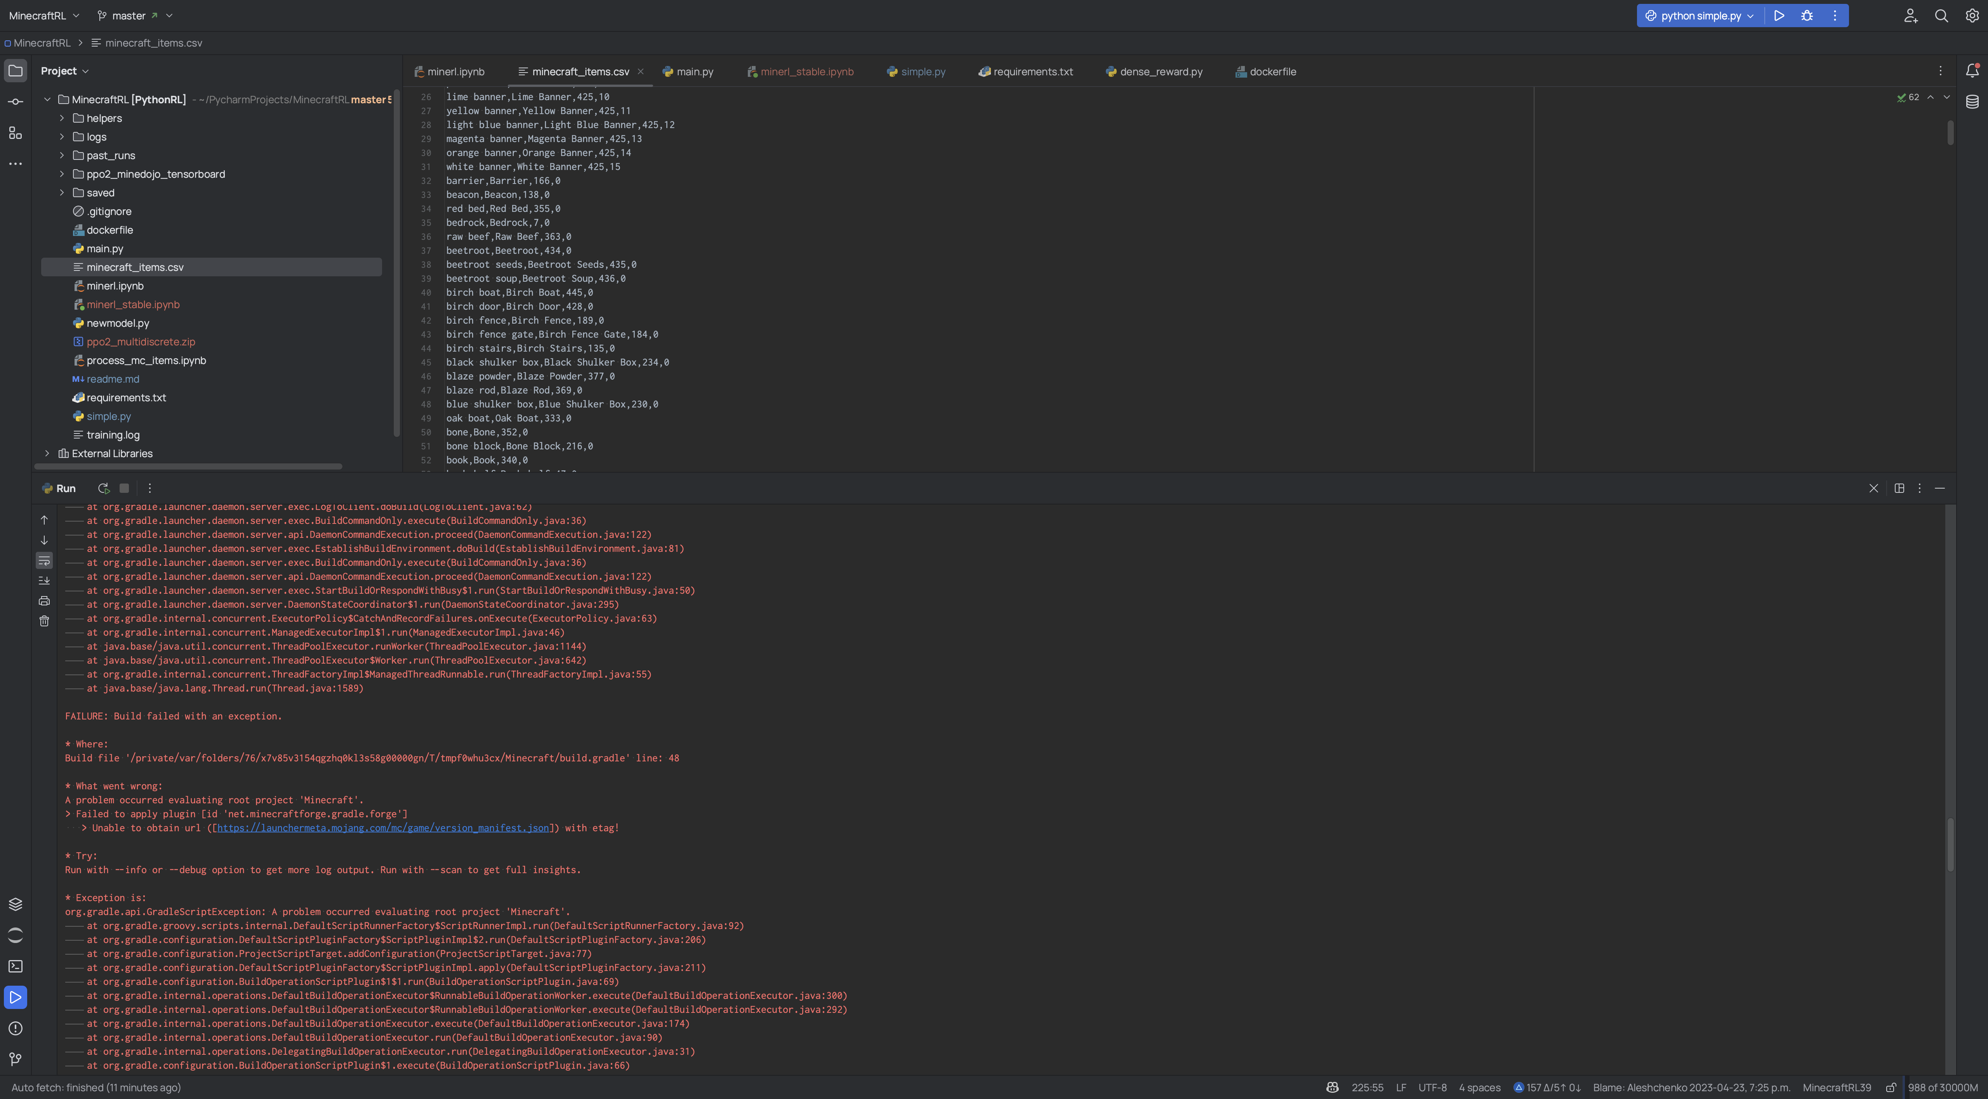Viewport: 1988px width, 1099px height.
Task: Open the Terminal tool window
Action: tap(16, 966)
